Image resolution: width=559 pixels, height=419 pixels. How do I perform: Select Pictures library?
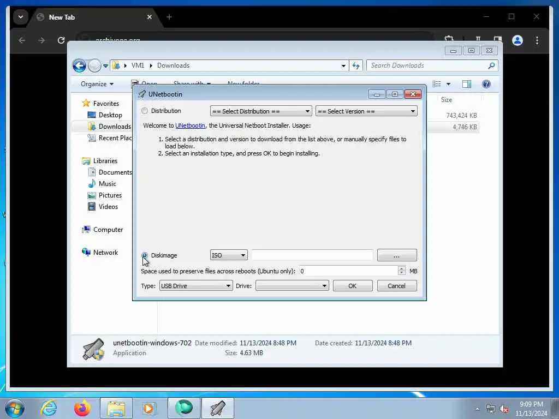(110, 195)
